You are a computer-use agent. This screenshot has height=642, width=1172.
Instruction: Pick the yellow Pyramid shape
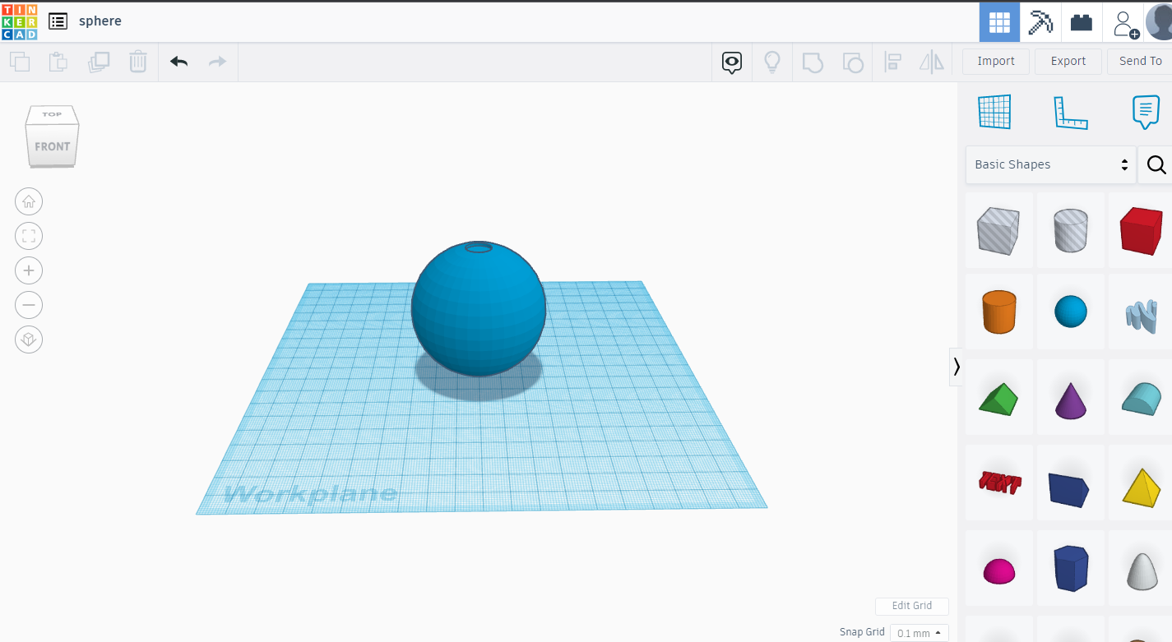pos(1142,487)
